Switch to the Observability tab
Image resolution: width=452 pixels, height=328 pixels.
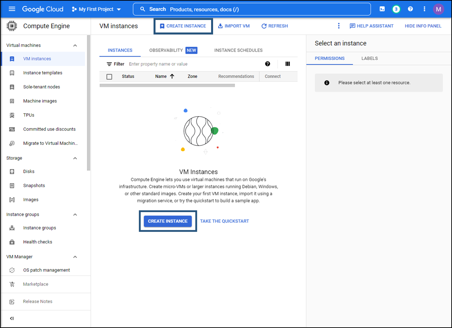point(173,50)
